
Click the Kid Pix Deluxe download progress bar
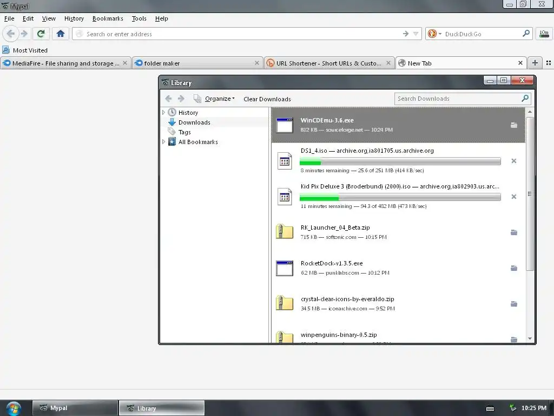coord(400,197)
